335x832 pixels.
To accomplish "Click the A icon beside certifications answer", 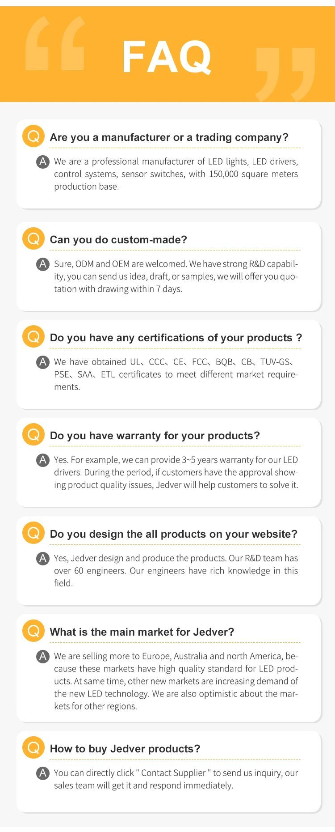I will click(x=43, y=362).
